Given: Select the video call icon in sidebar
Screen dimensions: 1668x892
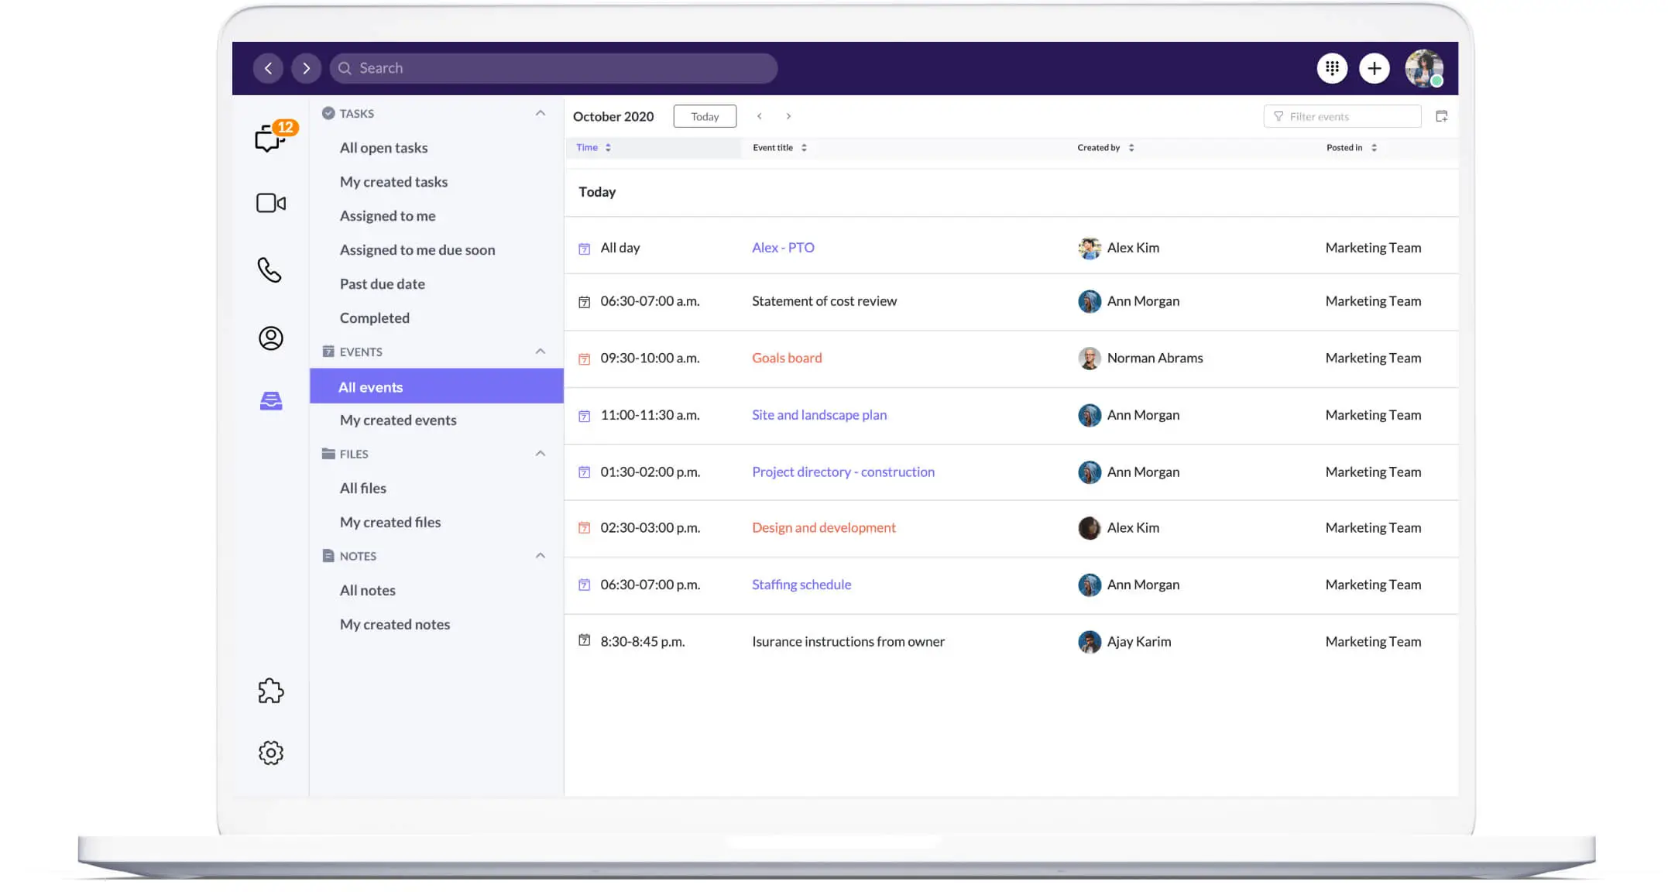Looking at the screenshot, I should pos(270,203).
